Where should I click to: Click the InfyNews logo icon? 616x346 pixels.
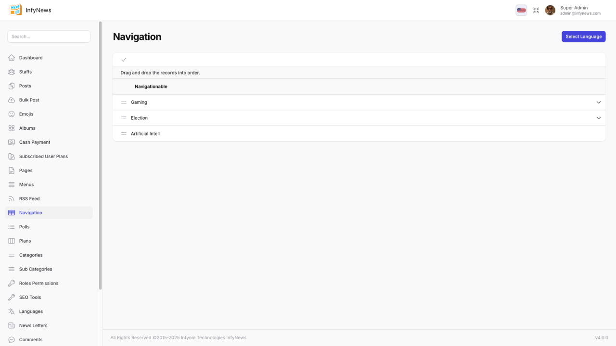(15, 10)
